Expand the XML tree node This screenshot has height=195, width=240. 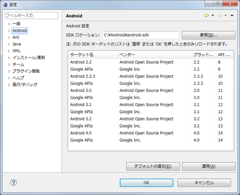[x=9, y=51]
